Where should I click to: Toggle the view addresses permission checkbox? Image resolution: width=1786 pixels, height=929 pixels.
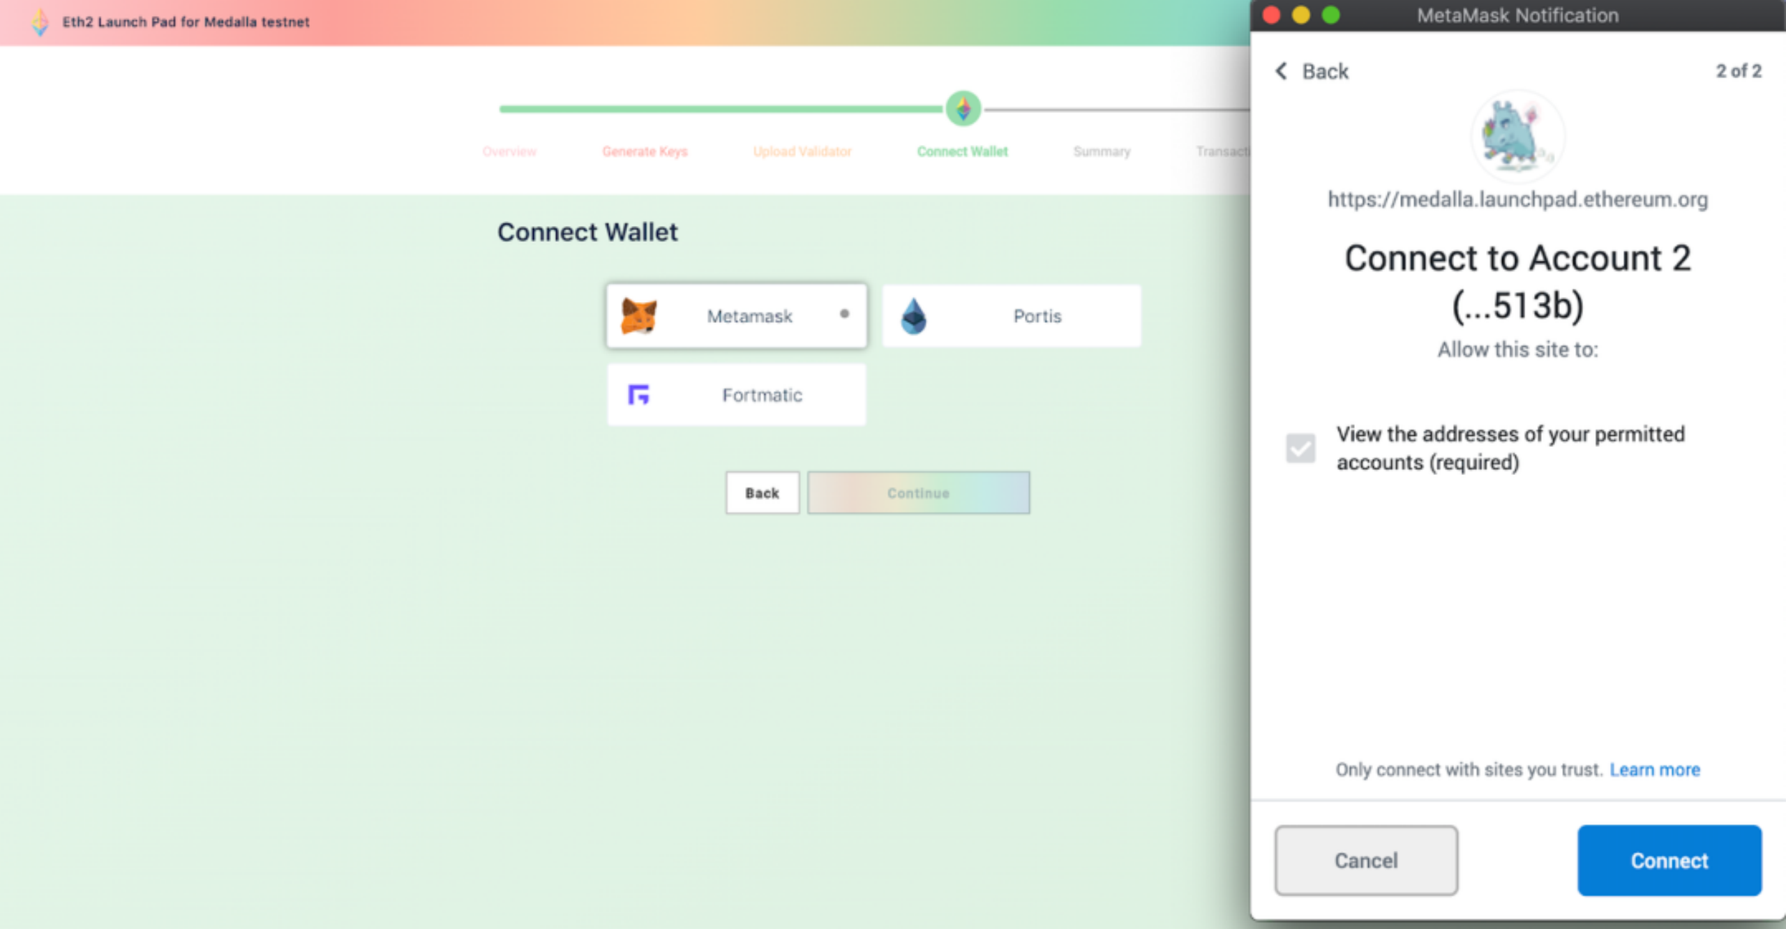1300,448
